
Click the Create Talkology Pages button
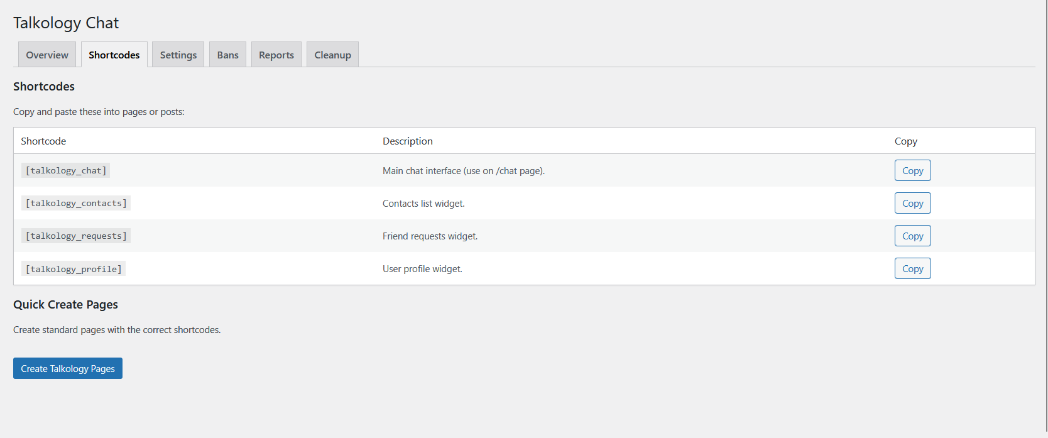coord(68,368)
